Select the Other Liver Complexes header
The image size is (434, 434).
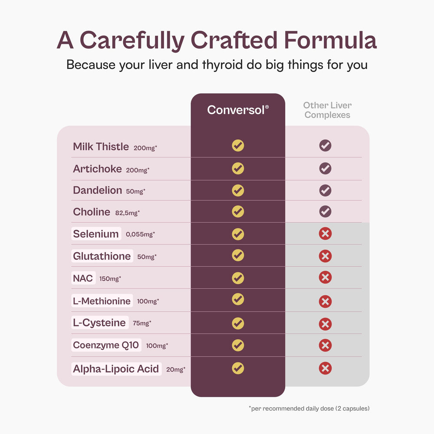click(327, 110)
